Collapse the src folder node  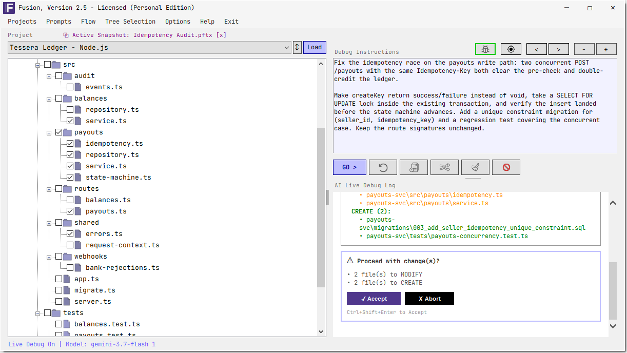tap(38, 65)
